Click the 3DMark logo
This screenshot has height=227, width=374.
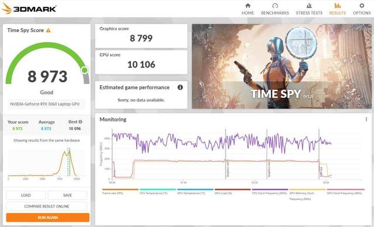point(29,9)
